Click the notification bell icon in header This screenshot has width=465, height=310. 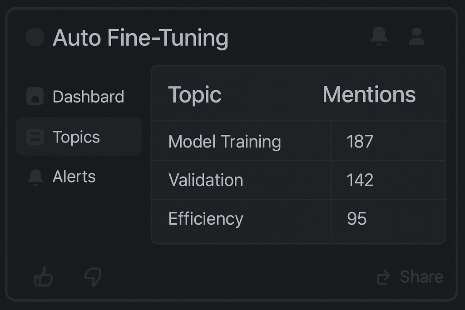pyautogui.click(x=379, y=36)
